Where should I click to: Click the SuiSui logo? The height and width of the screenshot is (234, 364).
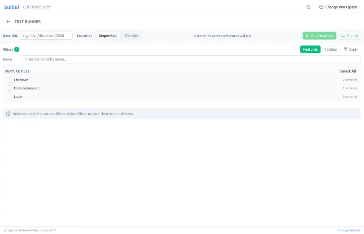[12, 7]
